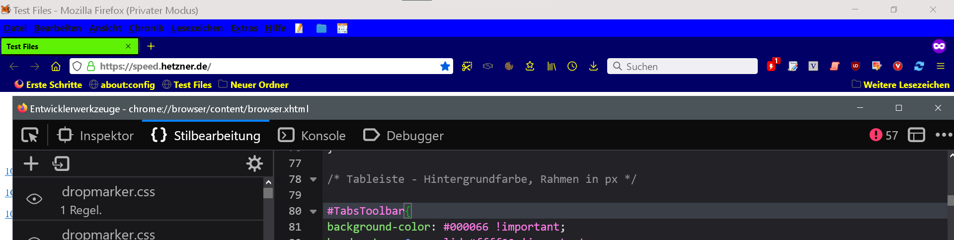
Task: Open the Ansicht menu
Action: pyautogui.click(x=105, y=28)
